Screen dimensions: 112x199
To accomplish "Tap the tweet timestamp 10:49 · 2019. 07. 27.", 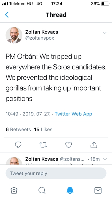I will coord(28,114).
